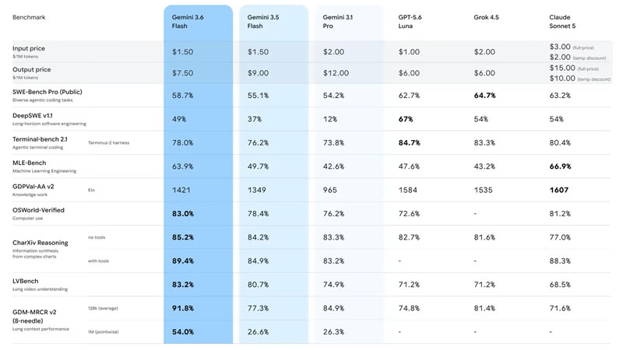Select the Gemini 3.5 Flash column header
The image size is (623, 350).
[x=263, y=22]
